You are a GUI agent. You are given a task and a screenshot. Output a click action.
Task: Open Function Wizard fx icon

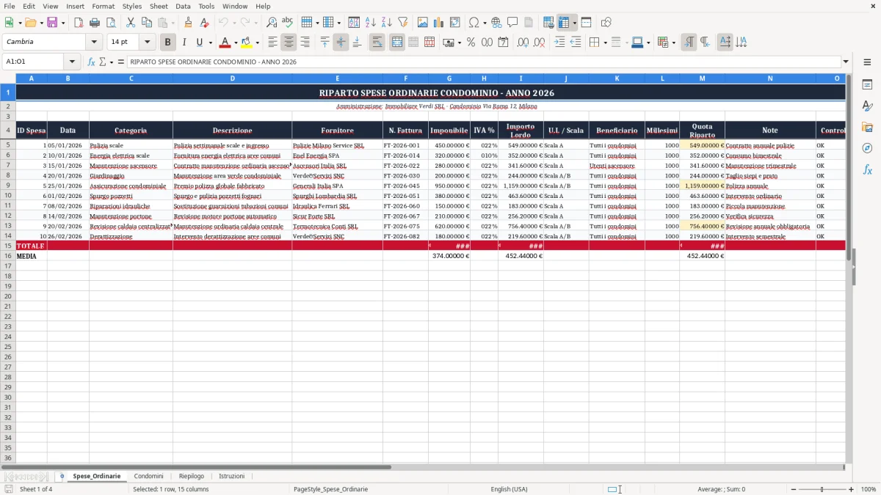pos(92,62)
